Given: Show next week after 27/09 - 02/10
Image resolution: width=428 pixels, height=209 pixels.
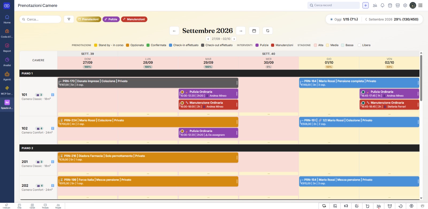Looking at the screenshot, I should click(234, 39).
